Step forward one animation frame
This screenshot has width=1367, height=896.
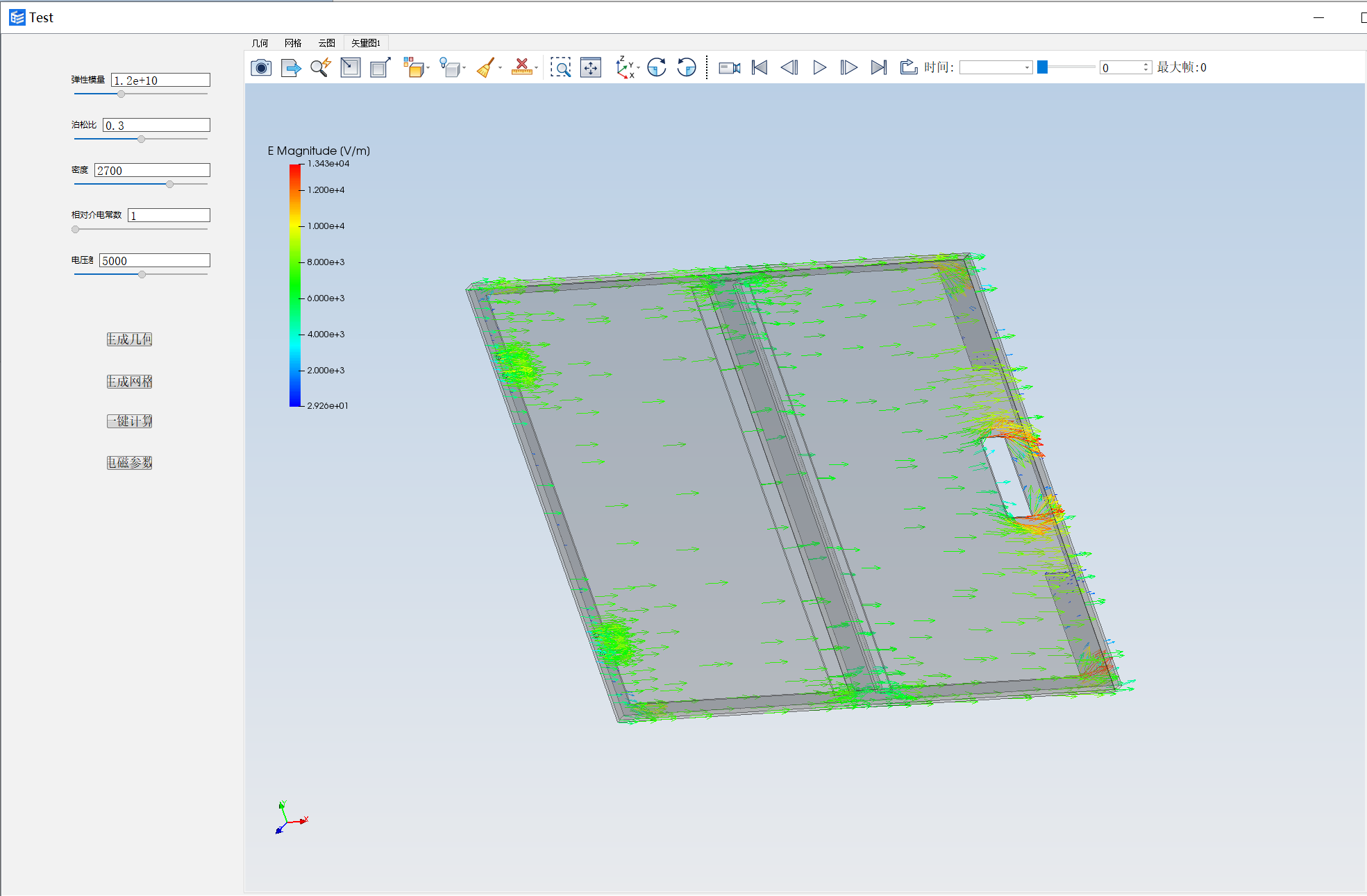coord(849,67)
